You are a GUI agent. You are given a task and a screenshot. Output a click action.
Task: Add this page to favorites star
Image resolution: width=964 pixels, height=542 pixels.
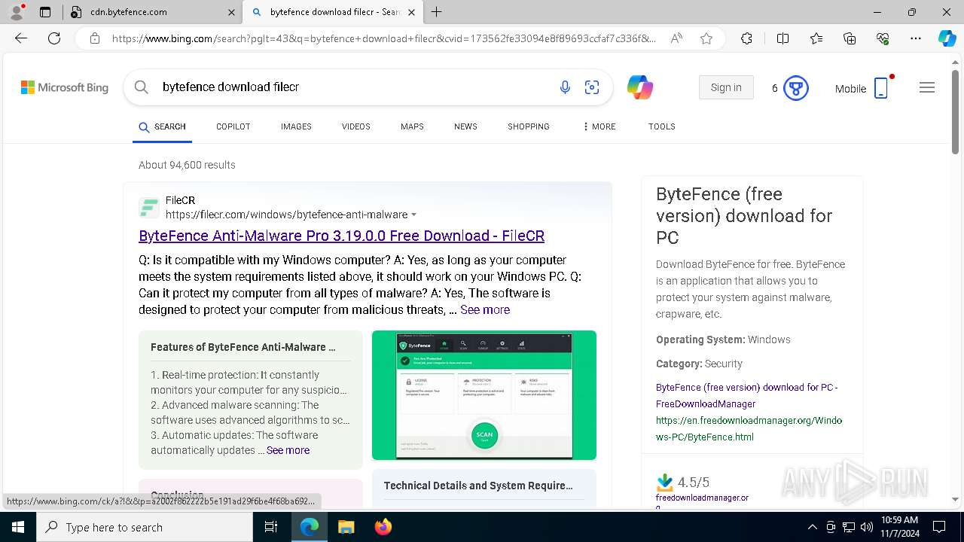click(x=706, y=38)
